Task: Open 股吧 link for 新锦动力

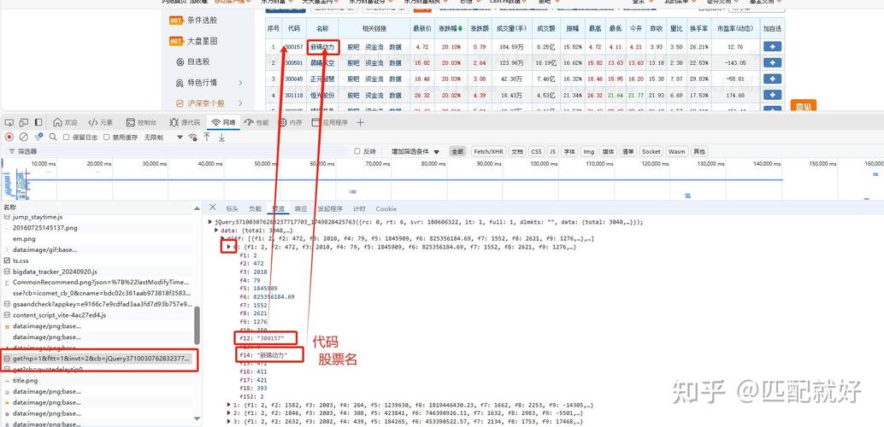Action: pyautogui.click(x=353, y=47)
